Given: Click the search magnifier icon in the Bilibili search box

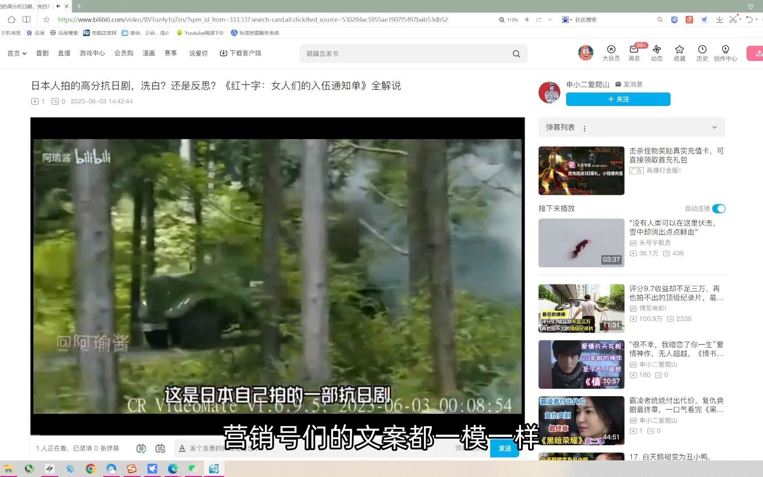Looking at the screenshot, I should click(516, 53).
